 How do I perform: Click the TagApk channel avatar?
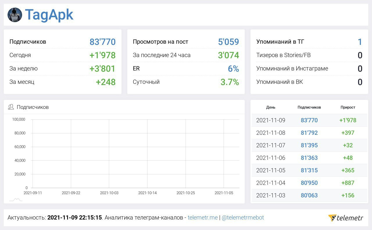pos(15,15)
